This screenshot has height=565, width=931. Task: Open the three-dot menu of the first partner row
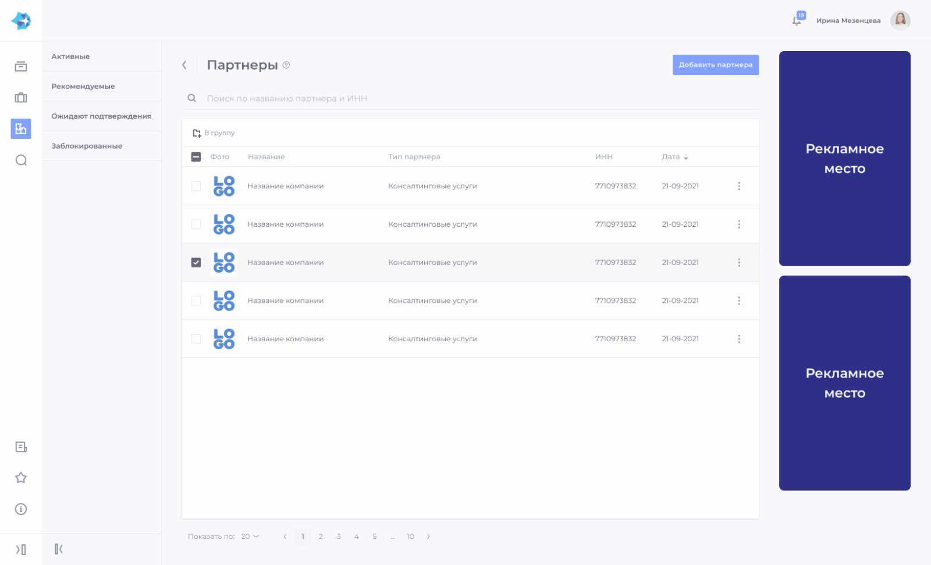(x=739, y=186)
